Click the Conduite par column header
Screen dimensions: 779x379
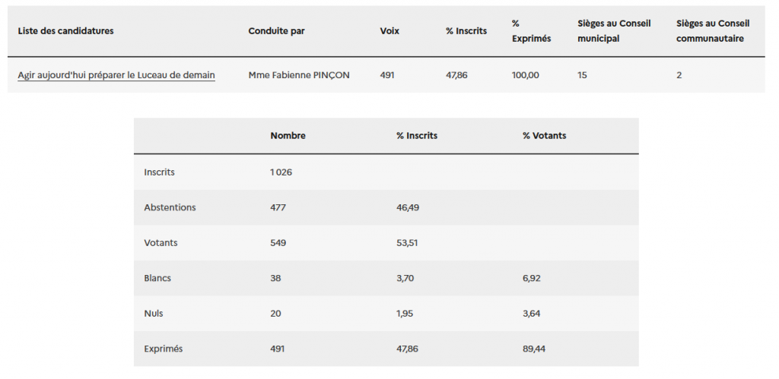276,31
